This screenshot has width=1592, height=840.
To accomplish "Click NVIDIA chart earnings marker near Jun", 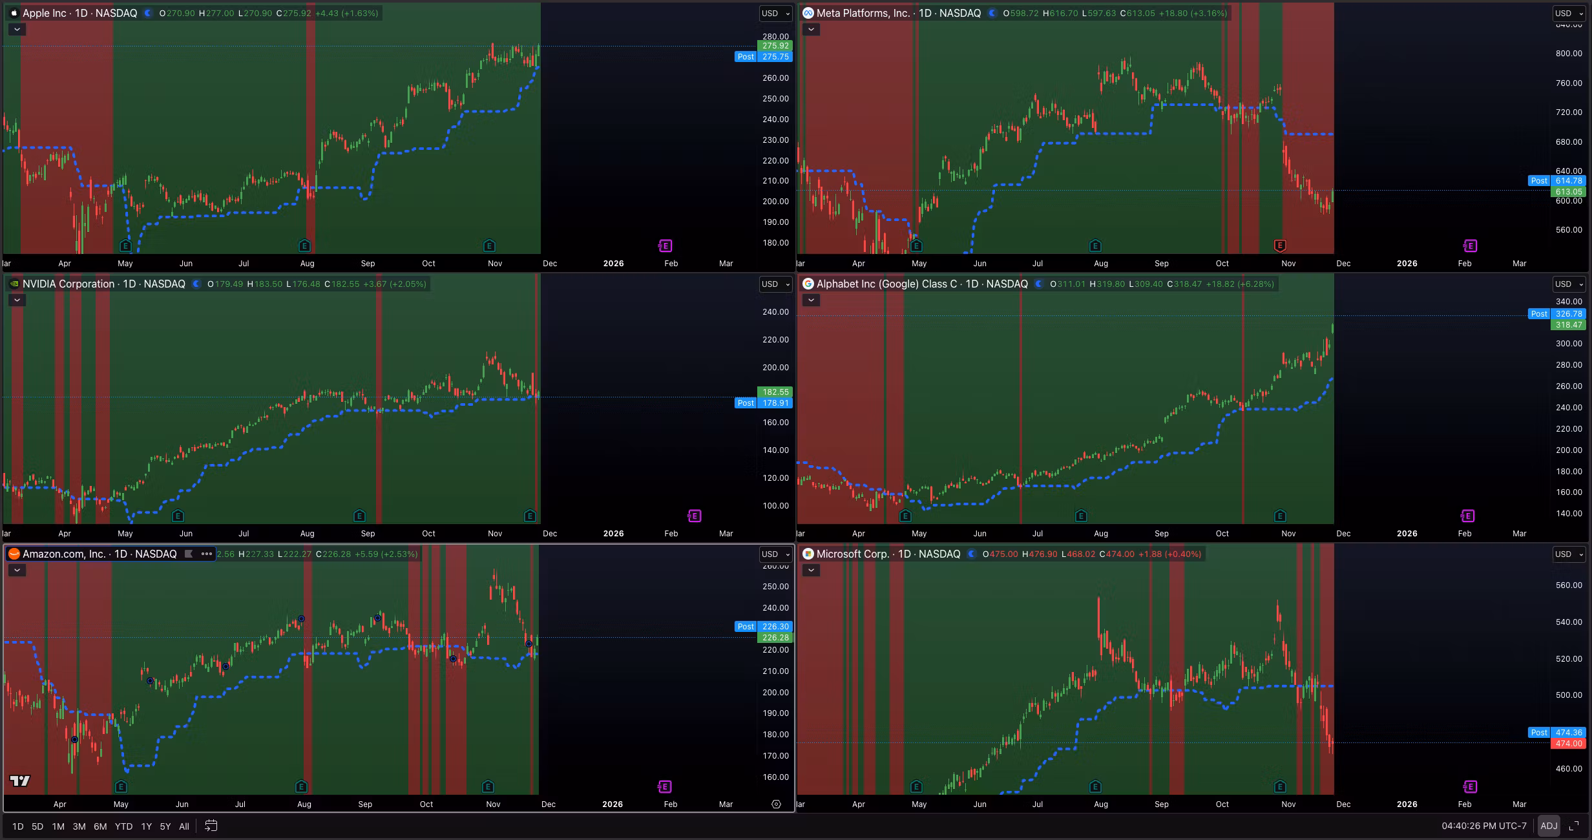I will tap(178, 516).
